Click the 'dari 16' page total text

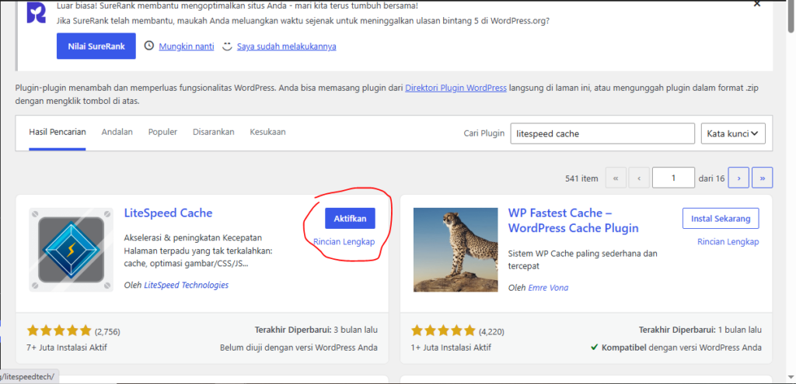click(x=711, y=178)
